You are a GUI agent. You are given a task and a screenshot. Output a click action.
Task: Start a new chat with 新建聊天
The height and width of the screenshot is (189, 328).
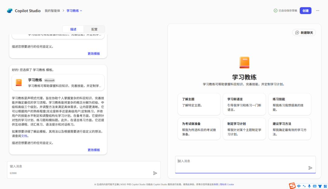(304, 32)
